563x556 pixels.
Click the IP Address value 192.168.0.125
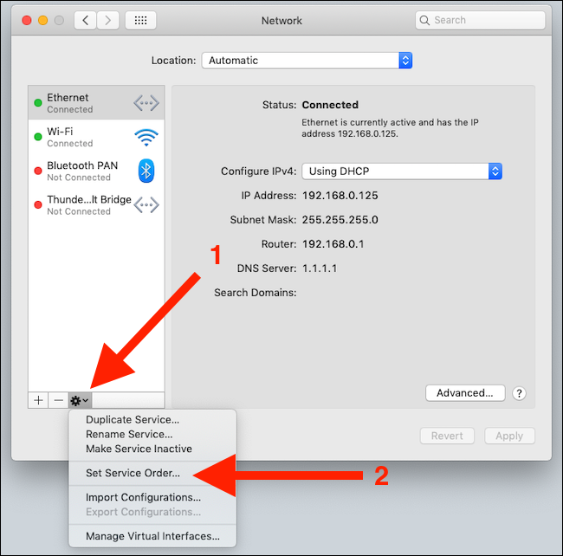click(340, 196)
